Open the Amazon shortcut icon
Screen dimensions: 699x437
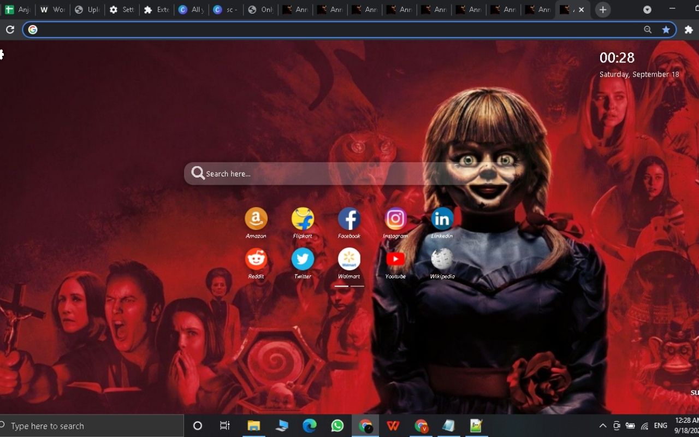coord(256,218)
